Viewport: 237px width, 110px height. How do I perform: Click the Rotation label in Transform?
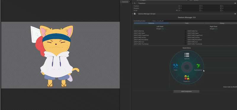click(136, 8)
